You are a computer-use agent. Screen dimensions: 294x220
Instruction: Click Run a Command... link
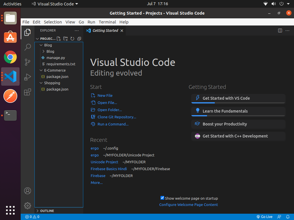pyautogui.click(x=113, y=124)
